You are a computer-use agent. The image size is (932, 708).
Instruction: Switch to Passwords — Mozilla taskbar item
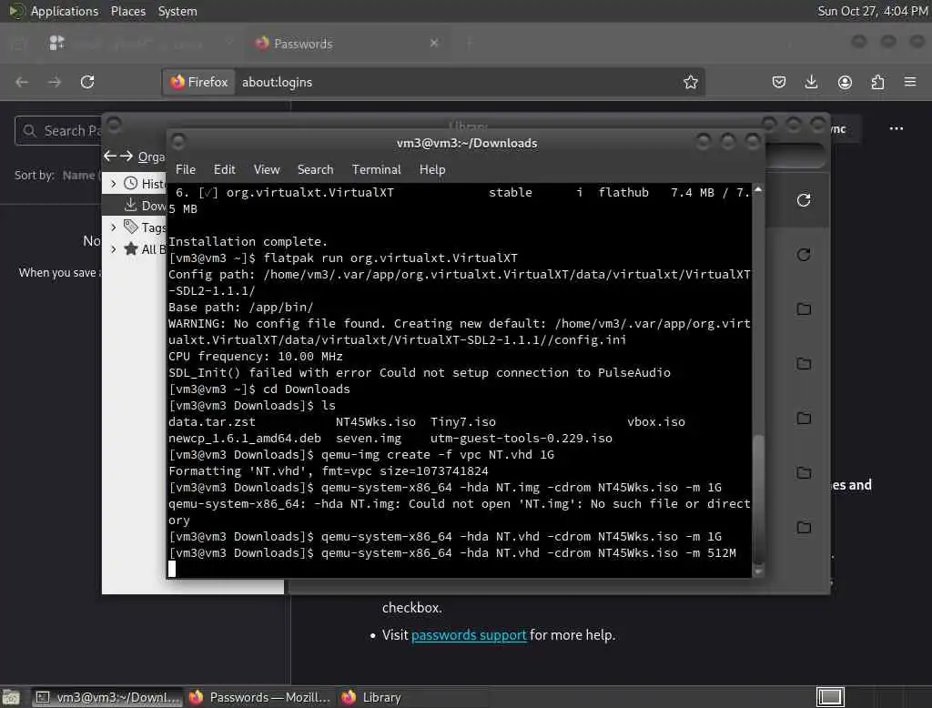tap(259, 697)
